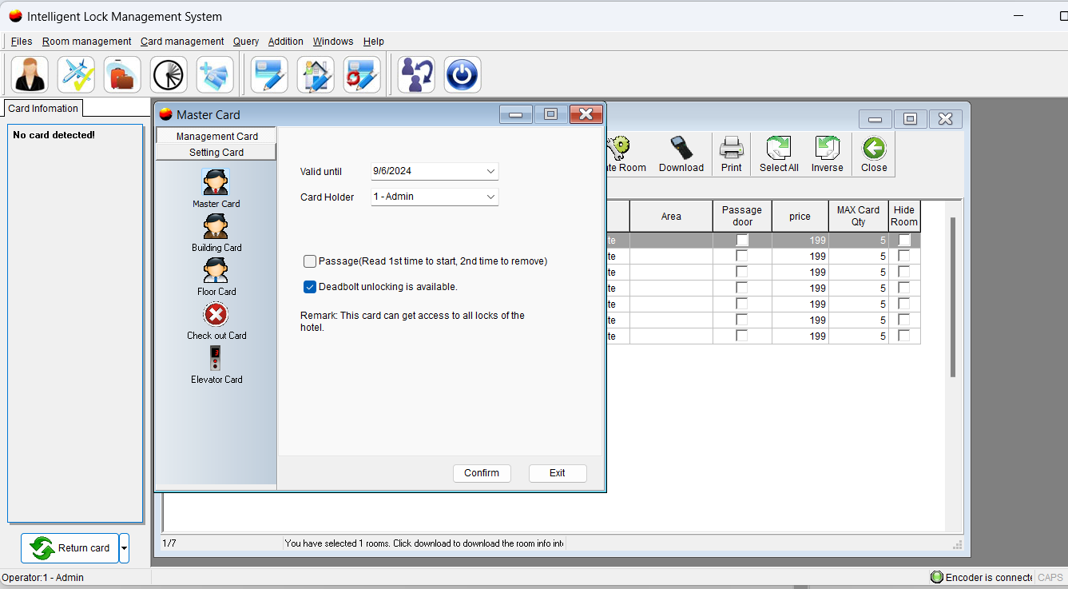Click the Exit button in Master Card dialog
Viewport: 1068px width, 589px height.
click(558, 473)
